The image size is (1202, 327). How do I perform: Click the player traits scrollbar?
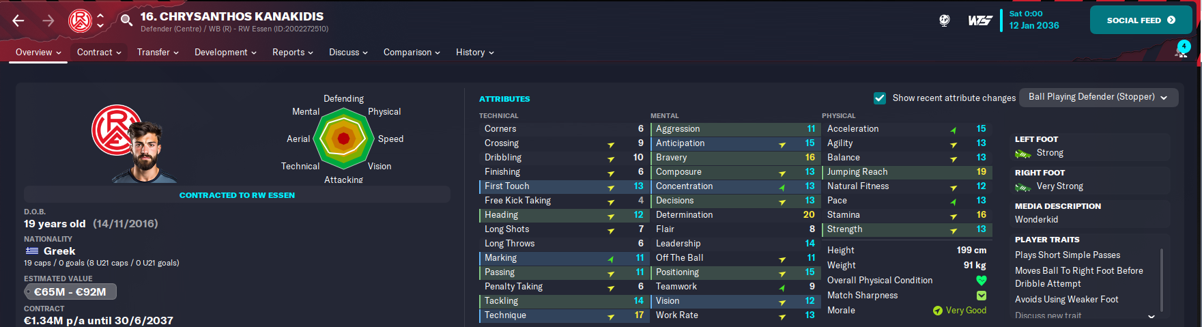click(1162, 280)
